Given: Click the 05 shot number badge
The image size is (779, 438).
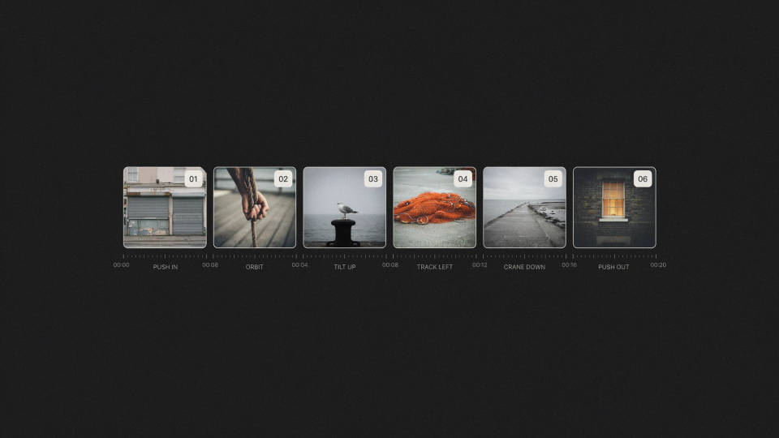Looking at the screenshot, I should pos(553,178).
